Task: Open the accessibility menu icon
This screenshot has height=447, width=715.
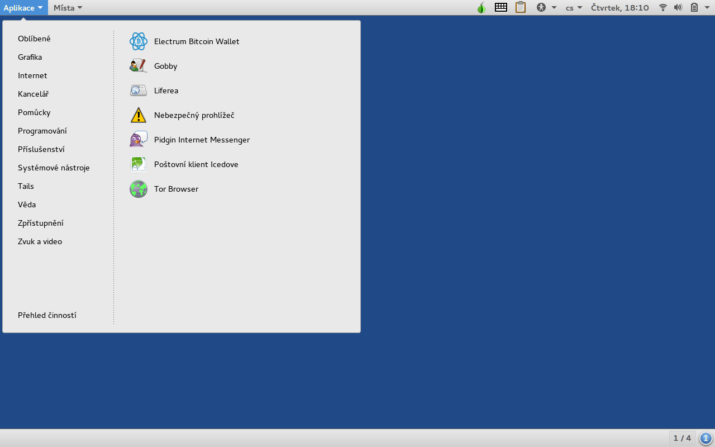Action: click(x=541, y=8)
